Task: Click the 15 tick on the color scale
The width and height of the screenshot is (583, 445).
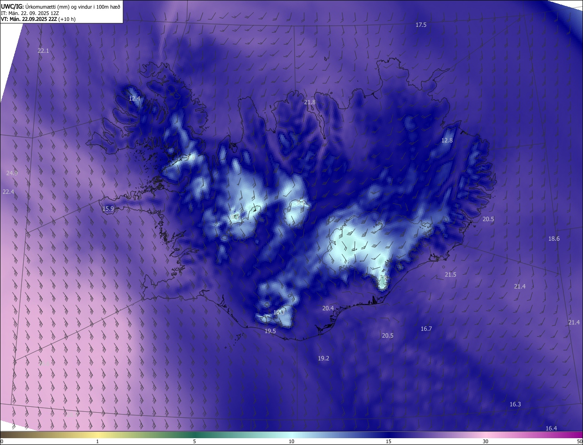Action: point(389,442)
